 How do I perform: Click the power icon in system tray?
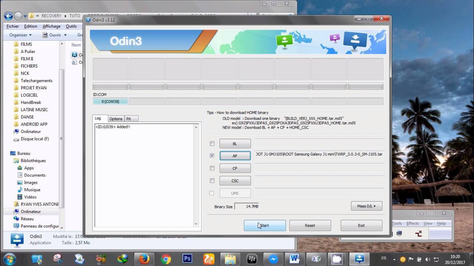pos(420,259)
